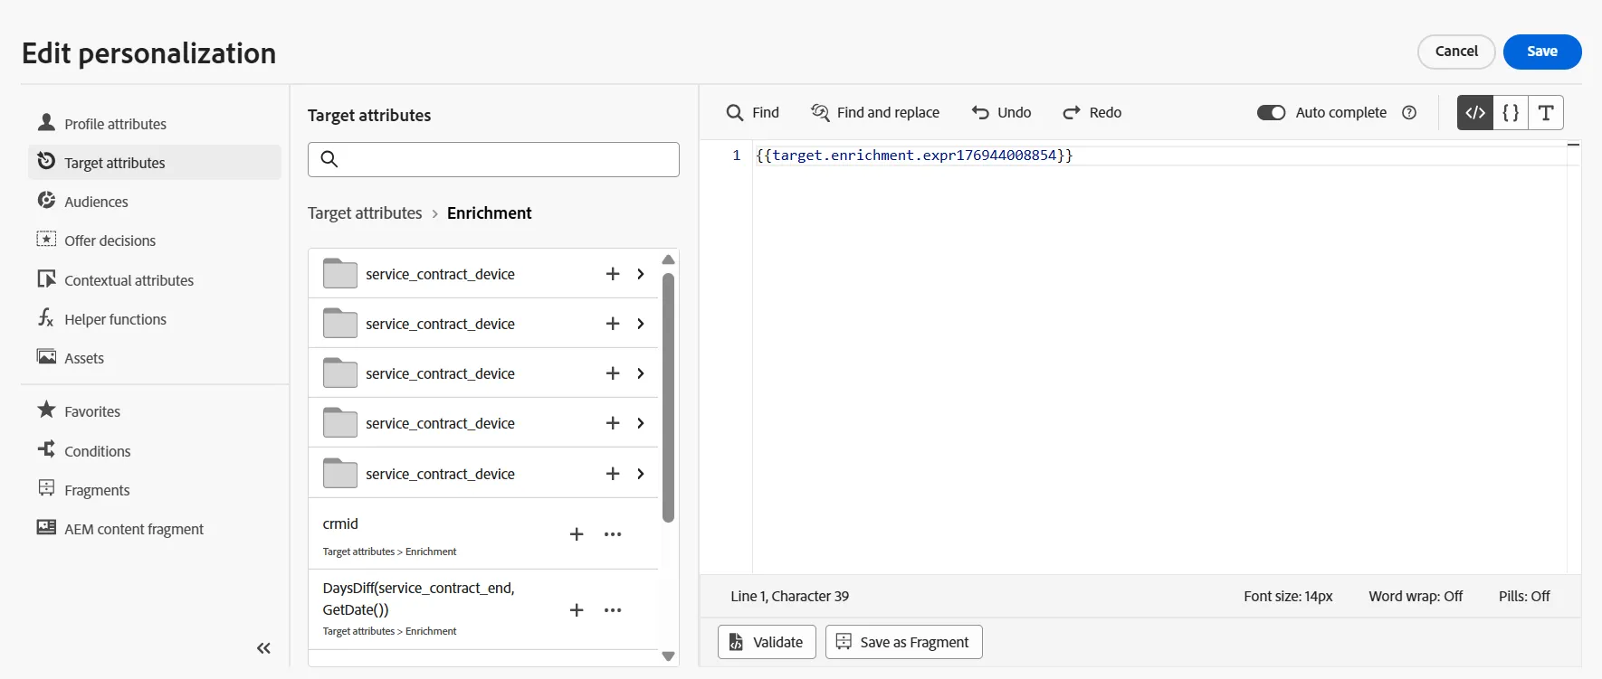Click the Auto complete help icon
1602x679 pixels.
(x=1409, y=112)
